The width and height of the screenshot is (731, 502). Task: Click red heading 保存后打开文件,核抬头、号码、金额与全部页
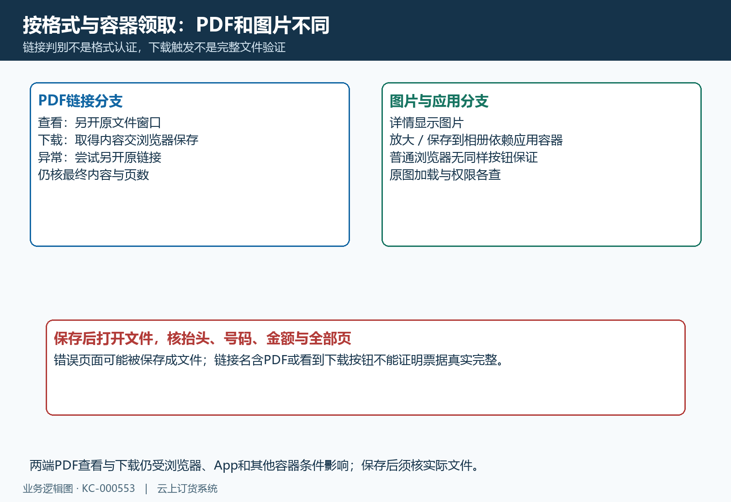(x=202, y=338)
